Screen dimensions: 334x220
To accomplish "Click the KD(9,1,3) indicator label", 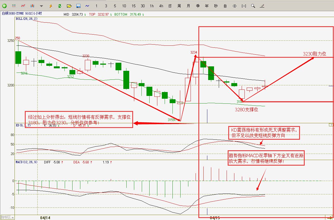I will coord(23,125).
